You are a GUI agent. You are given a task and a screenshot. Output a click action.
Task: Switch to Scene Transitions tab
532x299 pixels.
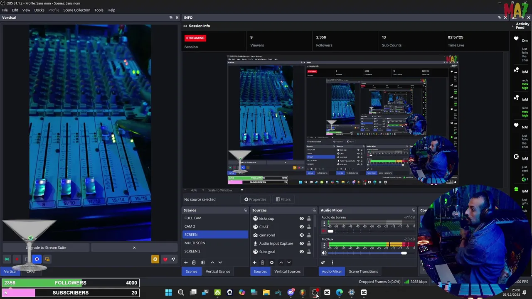pyautogui.click(x=363, y=272)
